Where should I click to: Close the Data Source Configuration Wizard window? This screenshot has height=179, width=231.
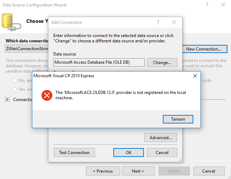pyautogui.click(x=223, y=5)
